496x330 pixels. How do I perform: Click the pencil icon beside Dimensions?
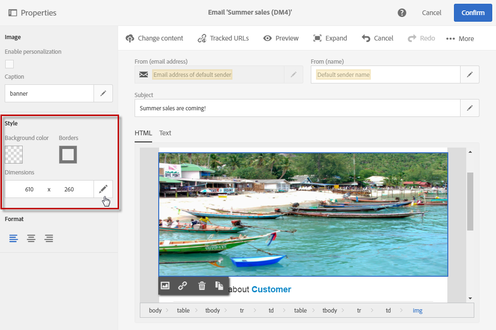point(103,189)
